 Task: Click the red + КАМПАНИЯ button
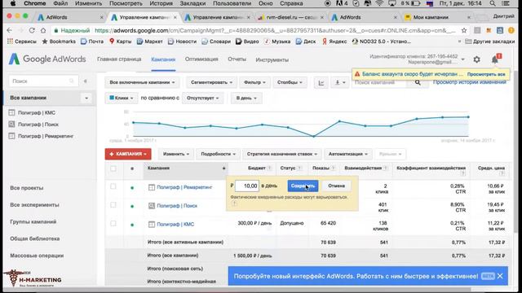point(128,154)
